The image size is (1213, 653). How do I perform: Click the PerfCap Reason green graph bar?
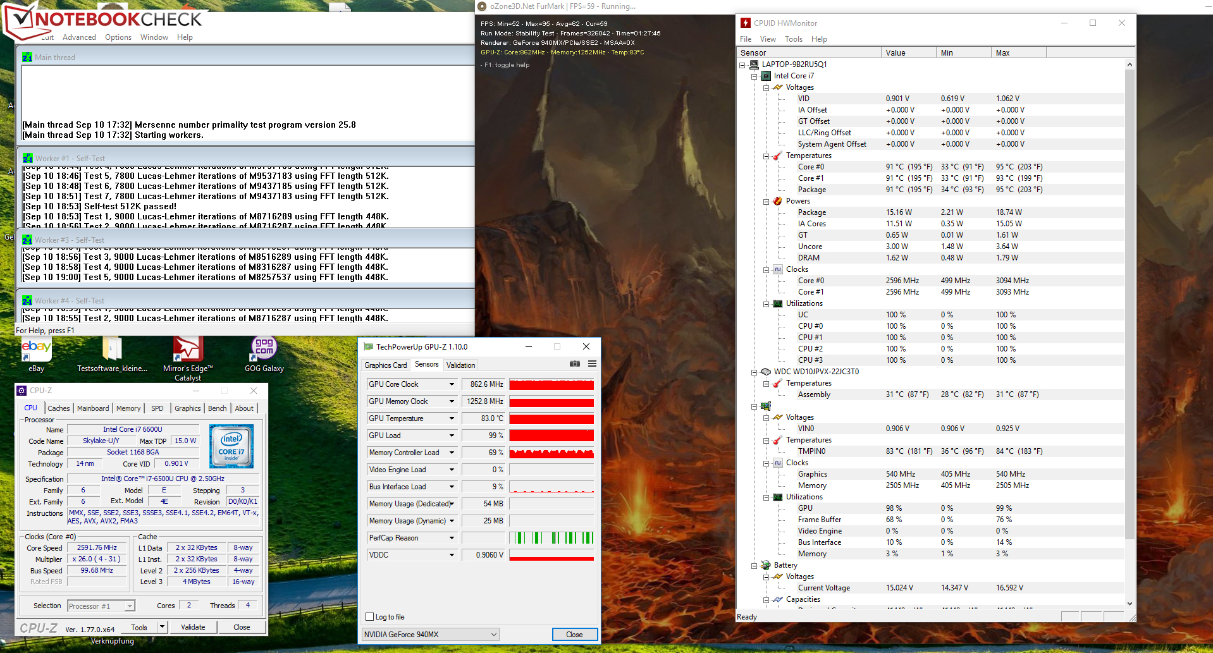551,538
